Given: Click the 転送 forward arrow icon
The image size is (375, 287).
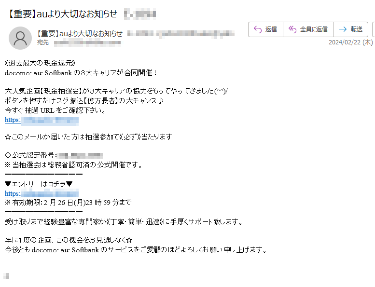Looking at the screenshot, I should pyautogui.click(x=343, y=29).
